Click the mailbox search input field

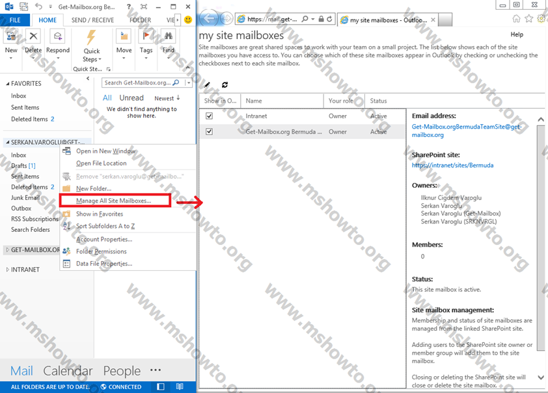(138, 82)
